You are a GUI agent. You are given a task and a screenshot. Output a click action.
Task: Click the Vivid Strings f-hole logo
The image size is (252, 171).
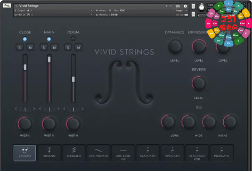coord(124,82)
